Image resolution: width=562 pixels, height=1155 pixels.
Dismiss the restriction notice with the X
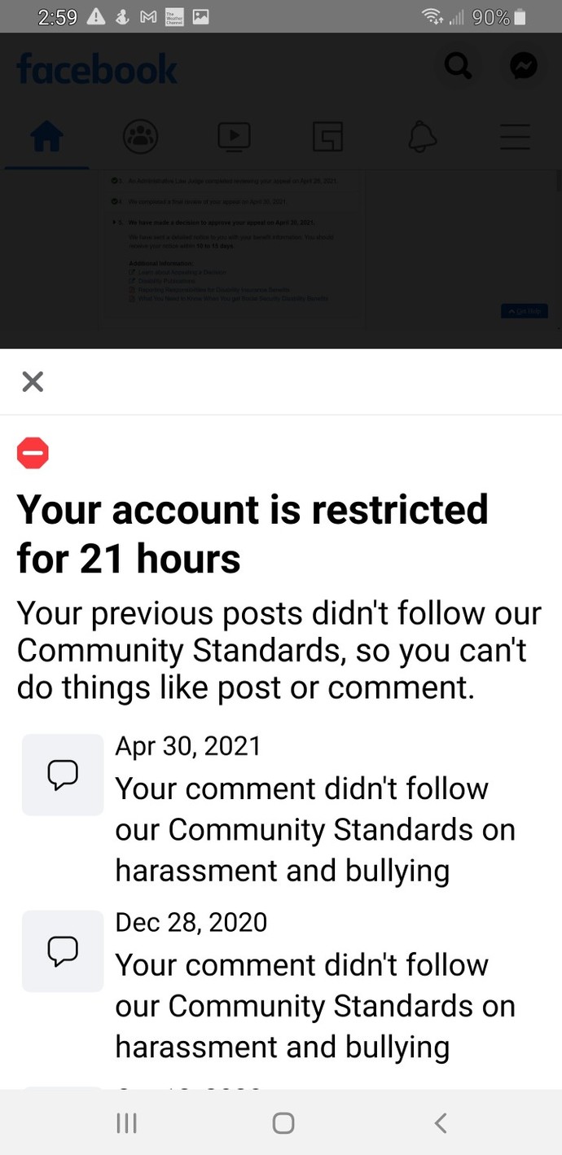(x=33, y=381)
